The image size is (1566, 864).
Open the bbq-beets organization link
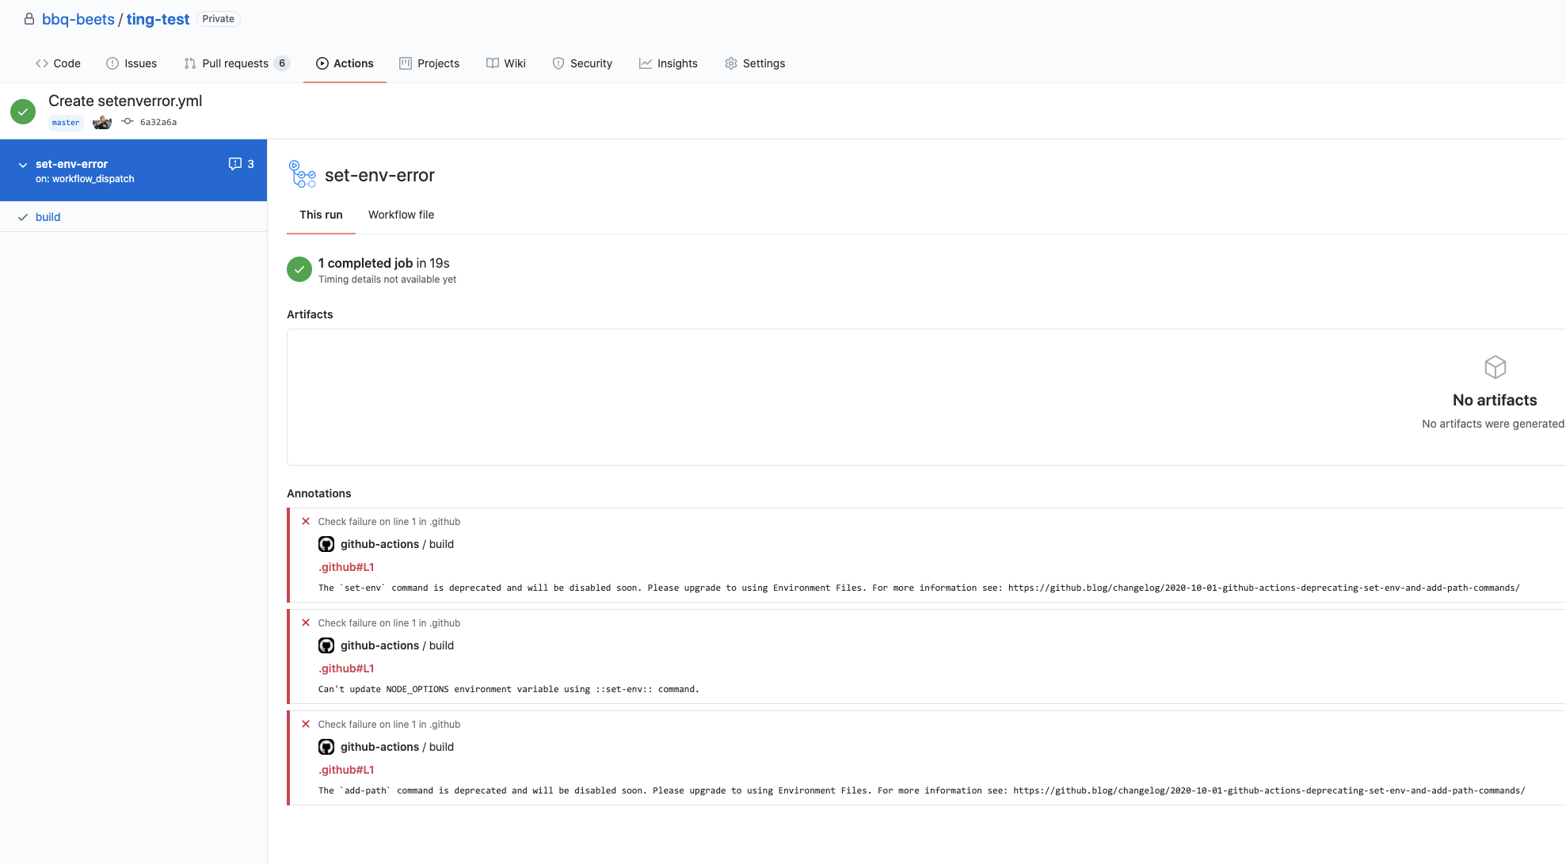coord(78,19)
